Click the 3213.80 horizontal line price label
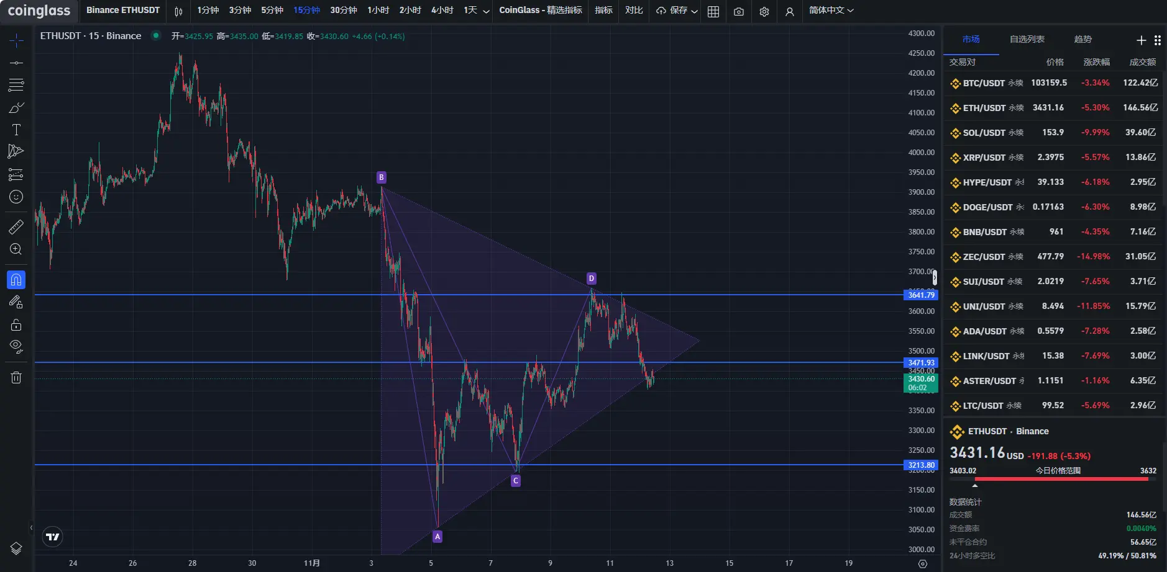This screenshot has width=1167, height=572. point(920,465)
